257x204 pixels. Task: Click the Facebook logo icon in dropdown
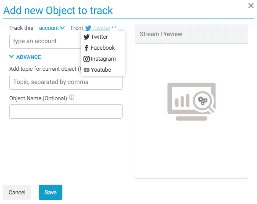[x=87, y=48]
